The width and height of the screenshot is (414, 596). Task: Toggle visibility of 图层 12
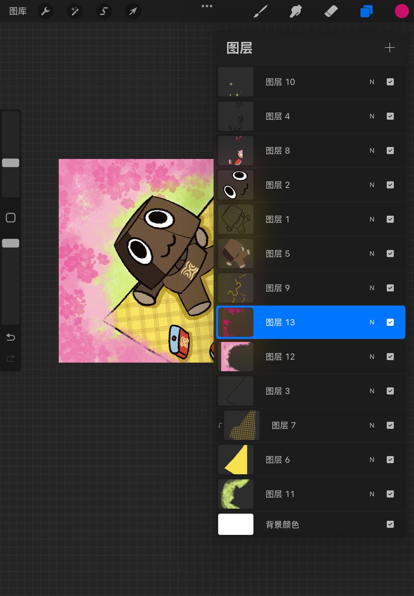click(x=390, y=357)
